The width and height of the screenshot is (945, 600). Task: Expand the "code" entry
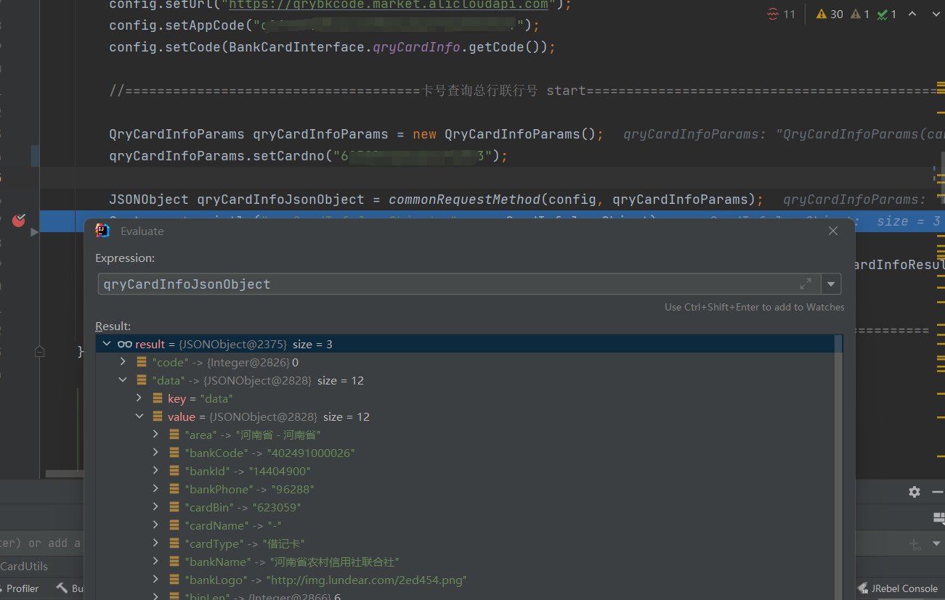click(x=123, y=362)
